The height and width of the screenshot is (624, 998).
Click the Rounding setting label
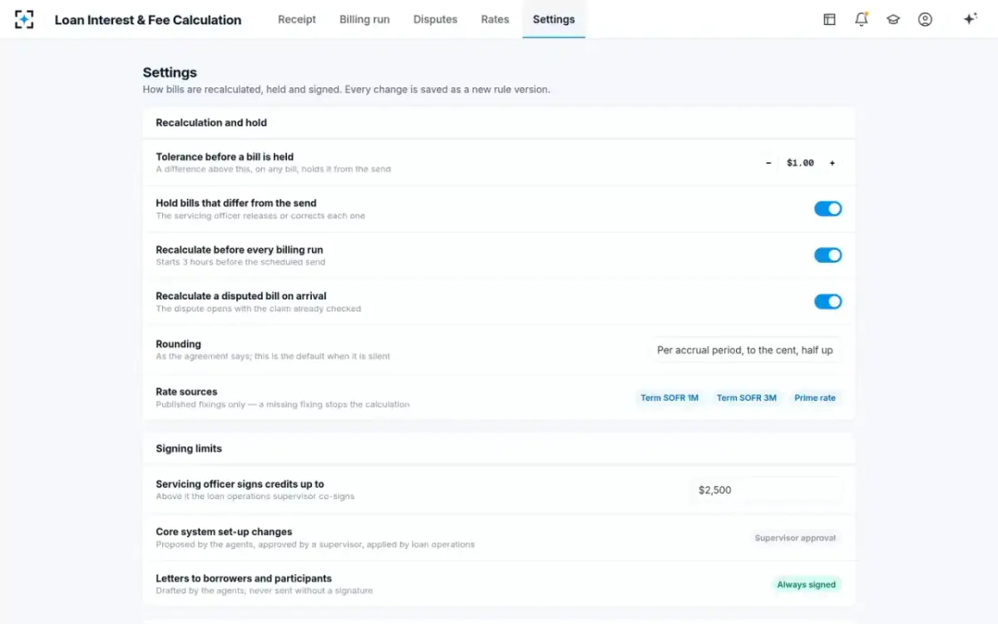(x=178, y=344)
